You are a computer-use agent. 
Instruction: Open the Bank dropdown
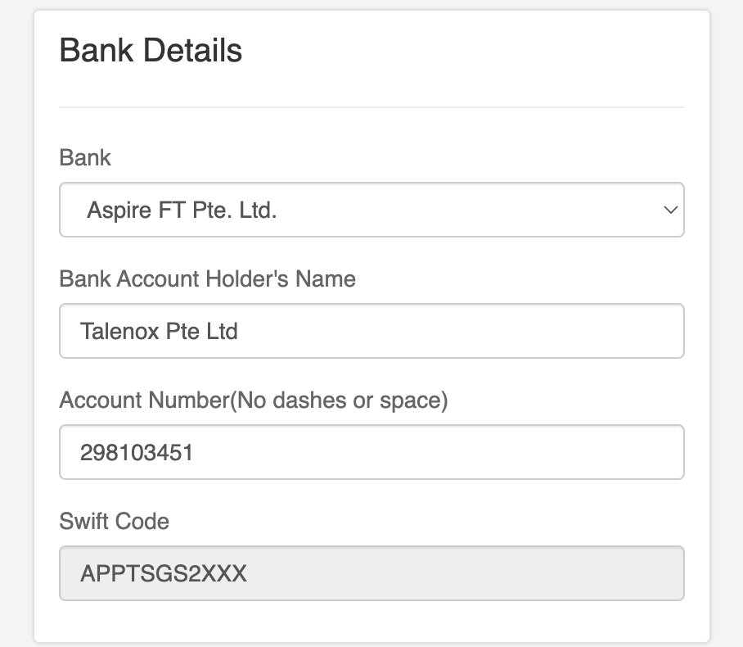[371, 210]
